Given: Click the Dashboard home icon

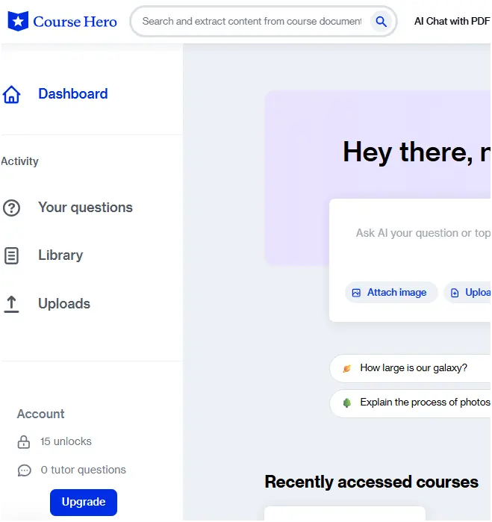Looking at the screenshot, I should [x=12, y=94].
